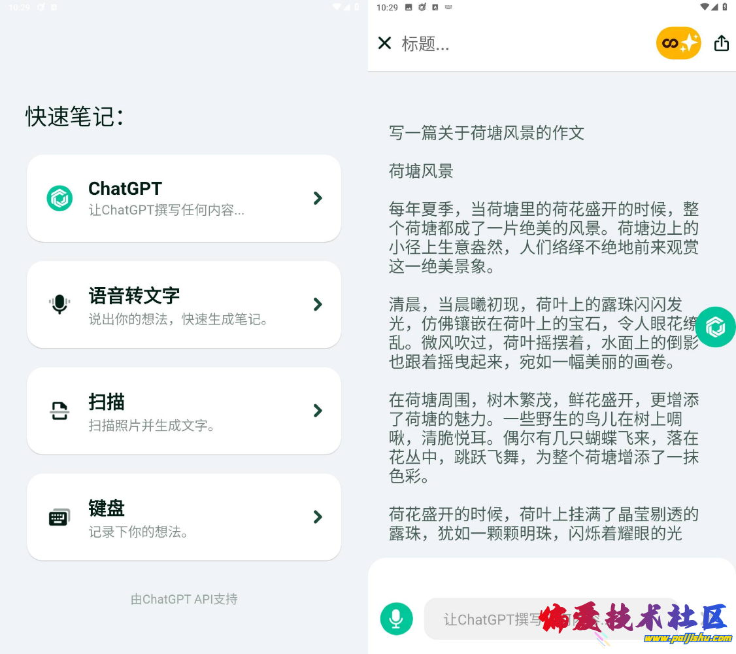
Task: Tap the green microphone button at bottom
Action: point(396,619)
